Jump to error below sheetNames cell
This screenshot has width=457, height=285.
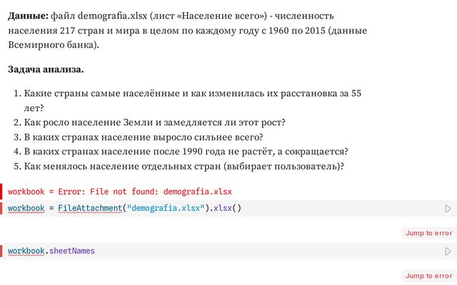[428, 276]
